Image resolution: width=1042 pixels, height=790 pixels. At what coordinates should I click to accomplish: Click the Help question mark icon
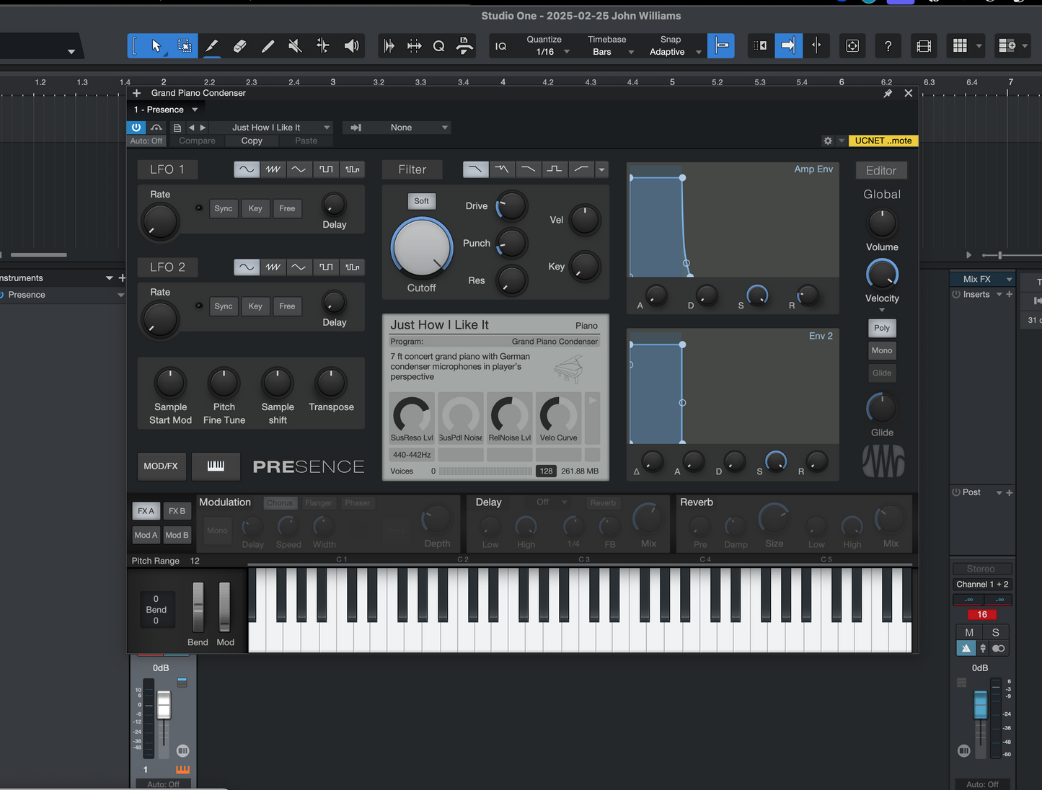(888, 45)
